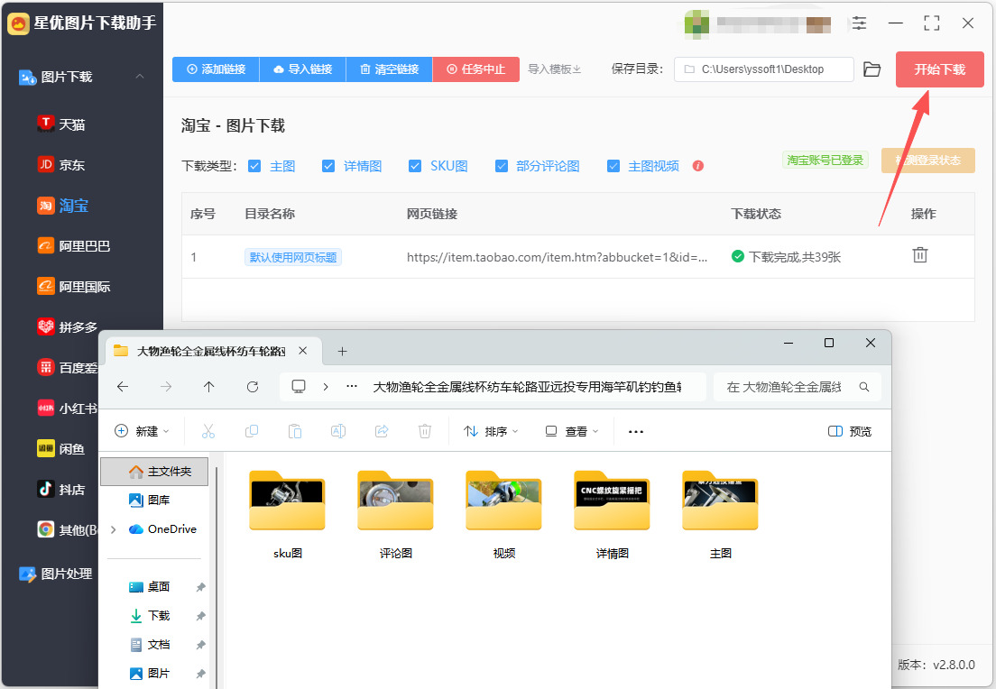Open the 详情图 folder thumbnail
The image size is (996, 689).
click(612, 501)
